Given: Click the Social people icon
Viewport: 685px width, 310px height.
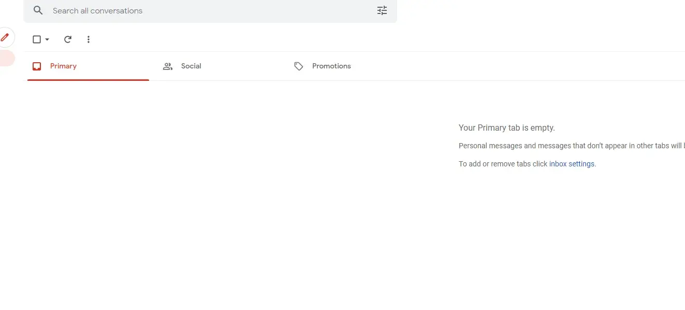Looking at the screenshot, I should [x=168, y=66].
